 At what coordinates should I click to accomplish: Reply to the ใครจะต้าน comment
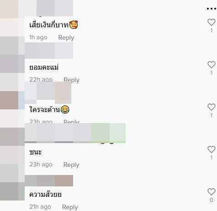(x=71, y=121)
